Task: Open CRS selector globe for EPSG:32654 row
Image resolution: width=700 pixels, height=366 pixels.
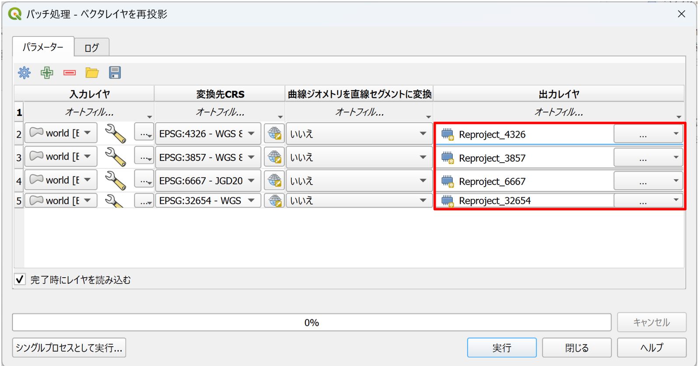Action: [274, 201]
